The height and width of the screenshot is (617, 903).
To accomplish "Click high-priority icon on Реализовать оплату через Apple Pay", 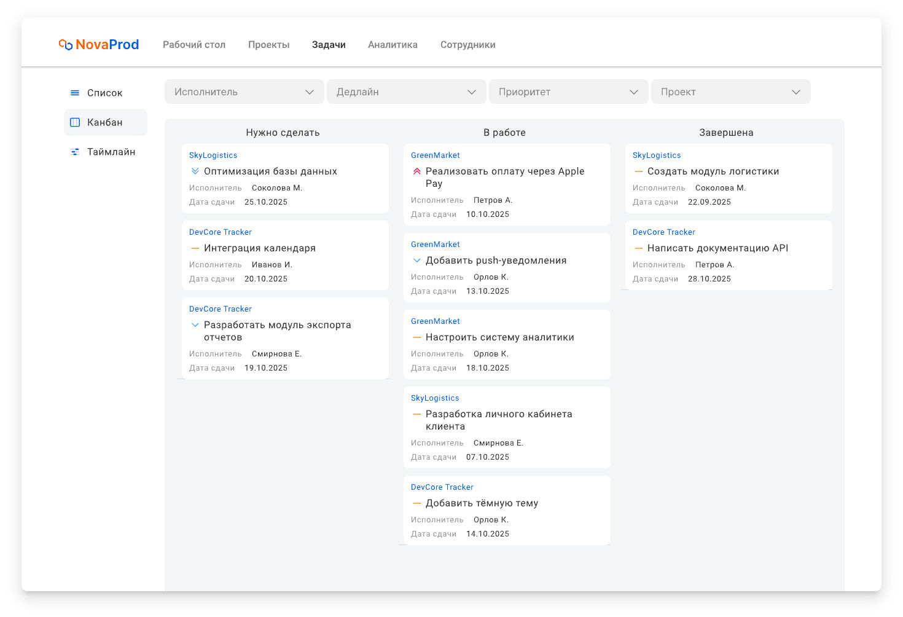I will (x=417, y=171).
